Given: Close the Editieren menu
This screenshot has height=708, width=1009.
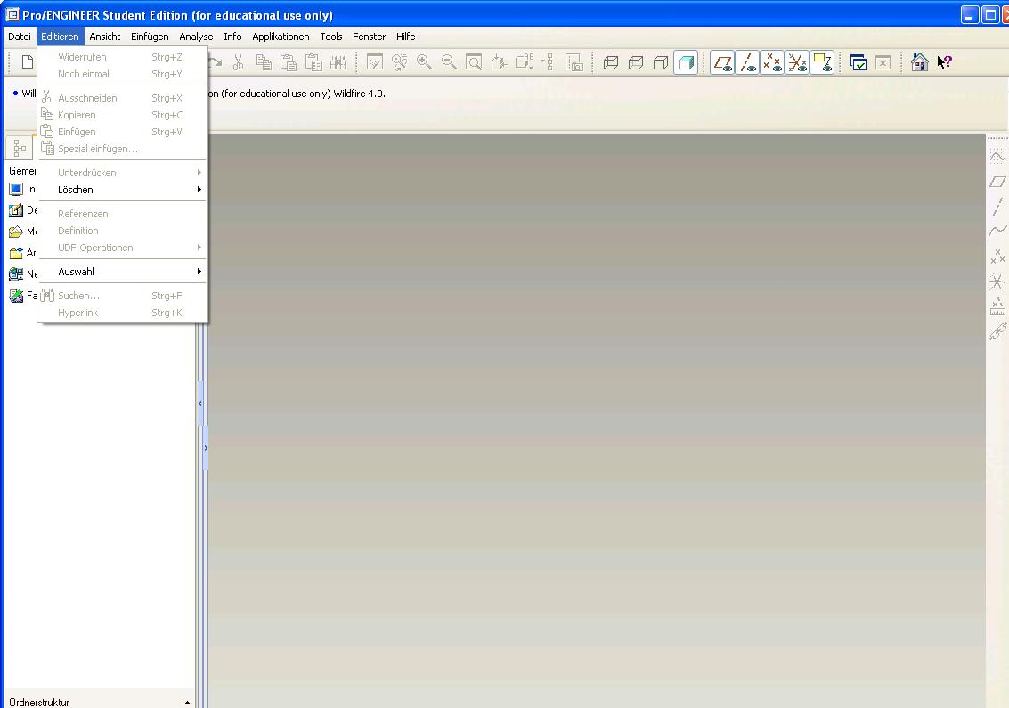Looking at the screenshot, I should pyautogui.click(x=60, y=37).
